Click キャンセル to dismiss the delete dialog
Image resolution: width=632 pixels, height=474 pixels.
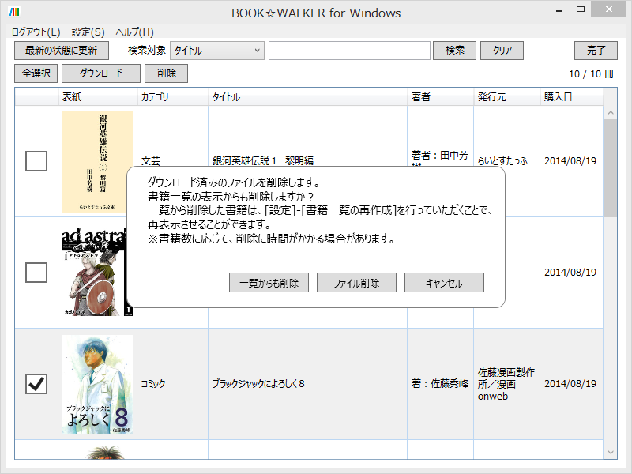pyautogui.click(x=443, y=282)
